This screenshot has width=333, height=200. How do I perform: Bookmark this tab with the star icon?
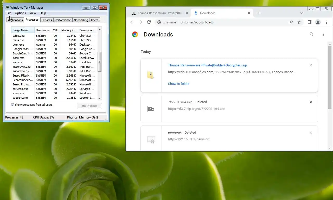[x=299, y=22]
